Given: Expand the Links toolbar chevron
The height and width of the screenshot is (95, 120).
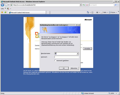Looking at the screenshot, I should [5, 8].
